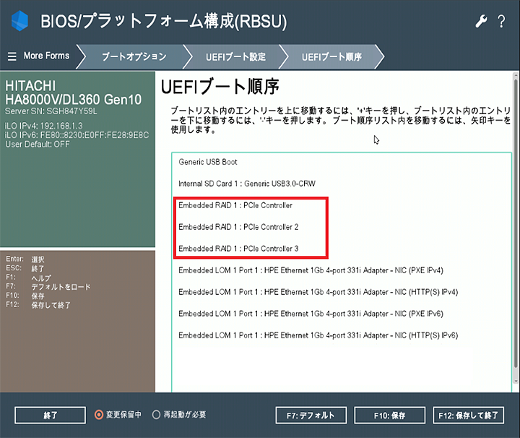Click the HITACHI HA8000V/DL360 Gen10 heading
Image resolution: width=520 pixels, height=438 pixels.
[73, 93]
